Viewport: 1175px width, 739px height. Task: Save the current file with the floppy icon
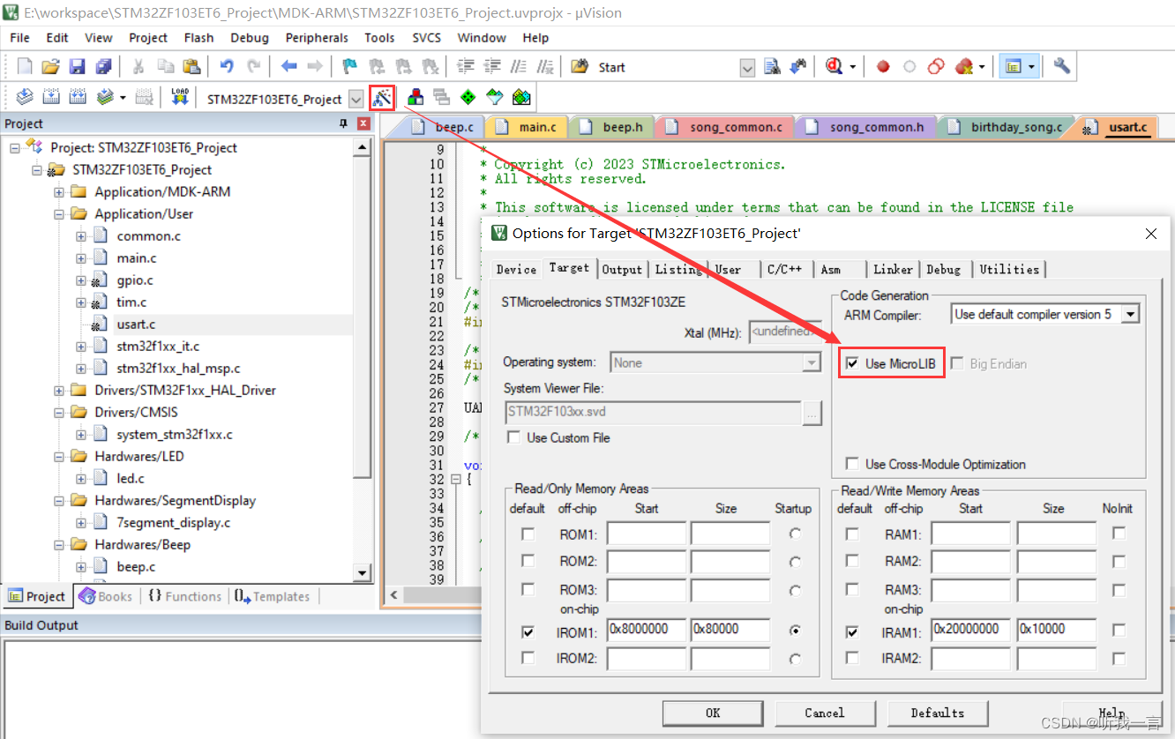[x=77, y=67]
